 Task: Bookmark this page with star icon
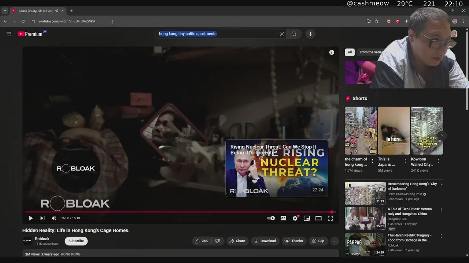click(377, 21)
